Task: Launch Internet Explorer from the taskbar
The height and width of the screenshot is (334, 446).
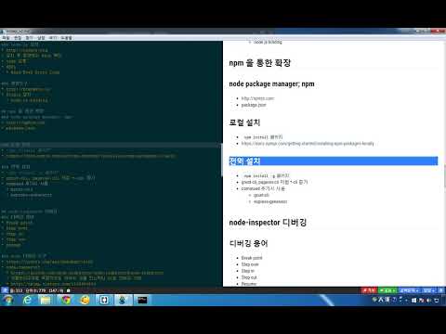Action: coord(27,300)
